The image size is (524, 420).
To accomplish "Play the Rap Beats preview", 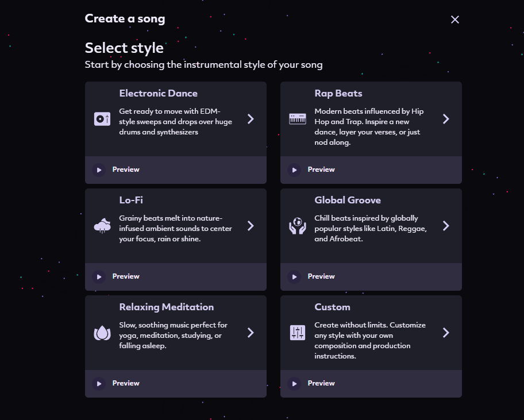I will (x=294, y=169).
